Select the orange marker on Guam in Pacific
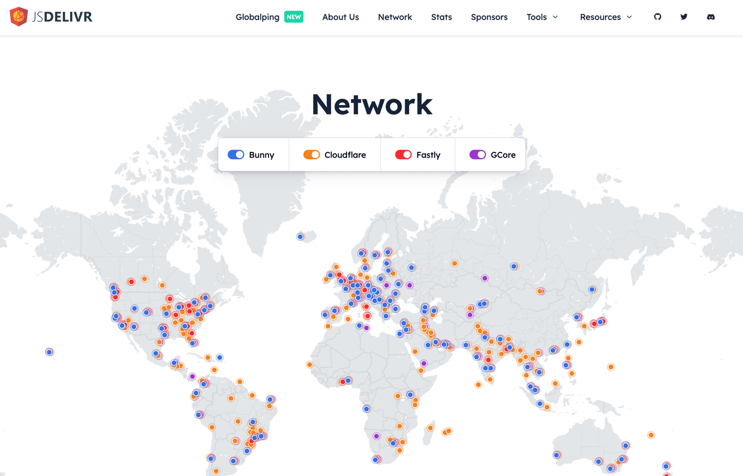This screenshot has height=476, width=743. [611, 367]
